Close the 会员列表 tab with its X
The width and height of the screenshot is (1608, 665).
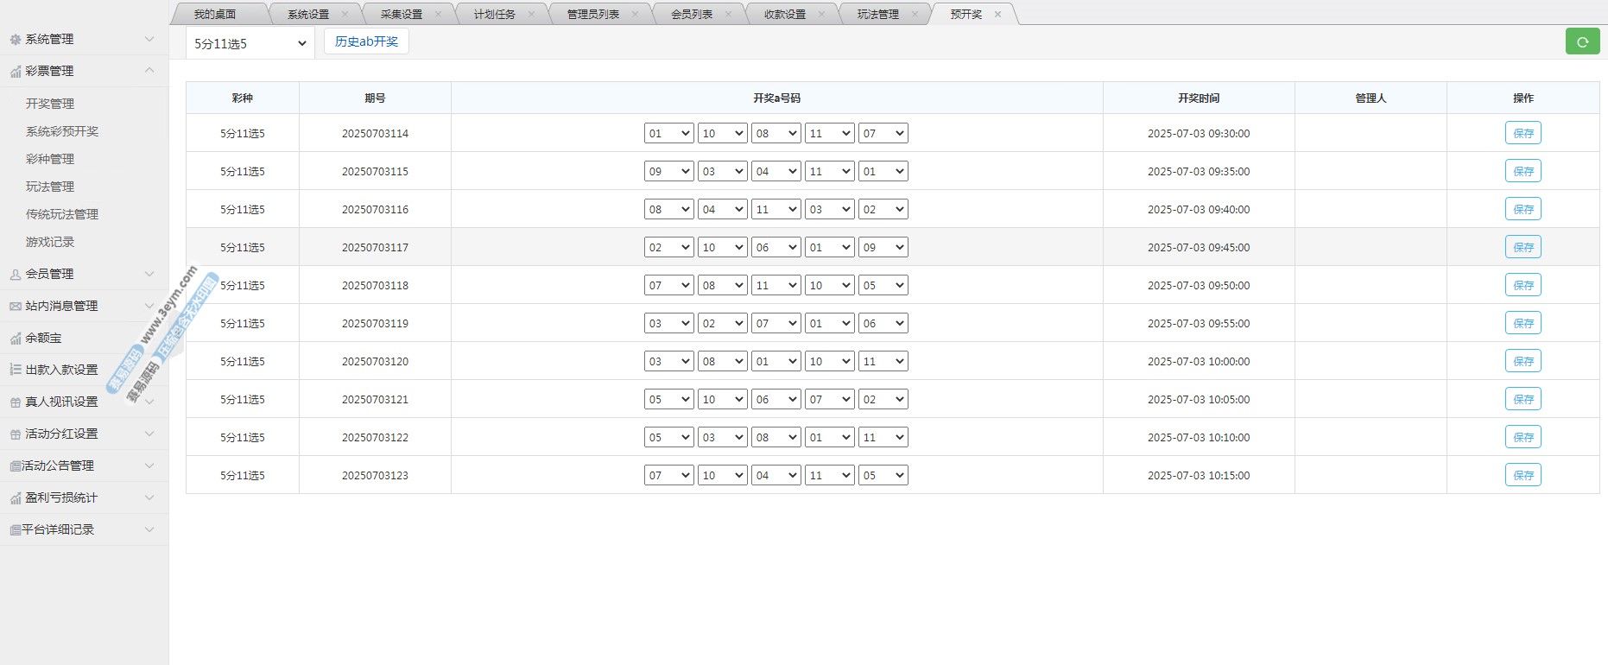click(x=728, y=14)
